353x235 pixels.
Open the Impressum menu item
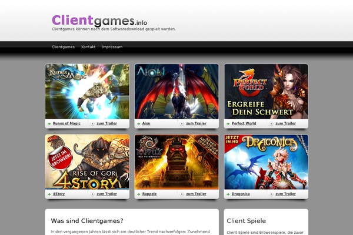[112, 47]
